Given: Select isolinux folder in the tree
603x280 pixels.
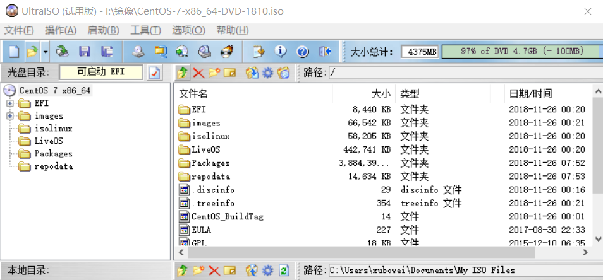Looking at the screenshot, I should [x=54, y=129].
